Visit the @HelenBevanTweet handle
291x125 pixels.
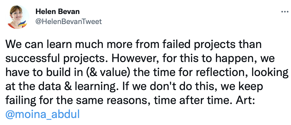click(x=69, y=21)
